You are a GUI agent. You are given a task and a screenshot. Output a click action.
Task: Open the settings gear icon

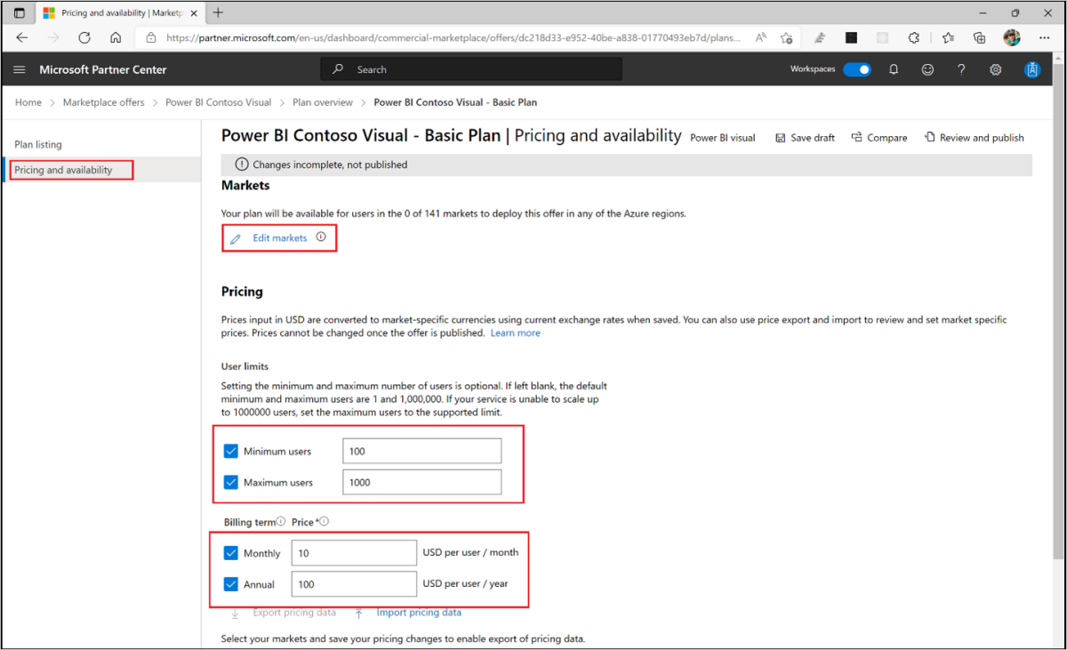point(996,69)
